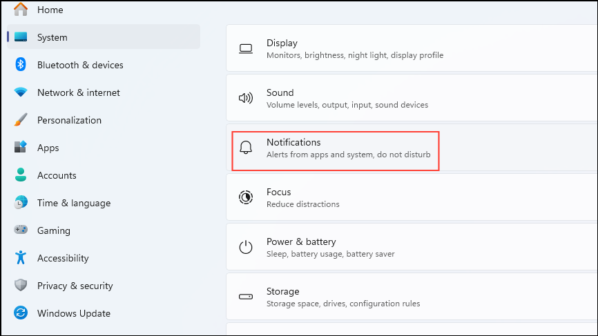Screen dimensions: 598x336
Task: Click 'Alerts from apps and system, do not disturb'
Action: click(x=348, y=155)
